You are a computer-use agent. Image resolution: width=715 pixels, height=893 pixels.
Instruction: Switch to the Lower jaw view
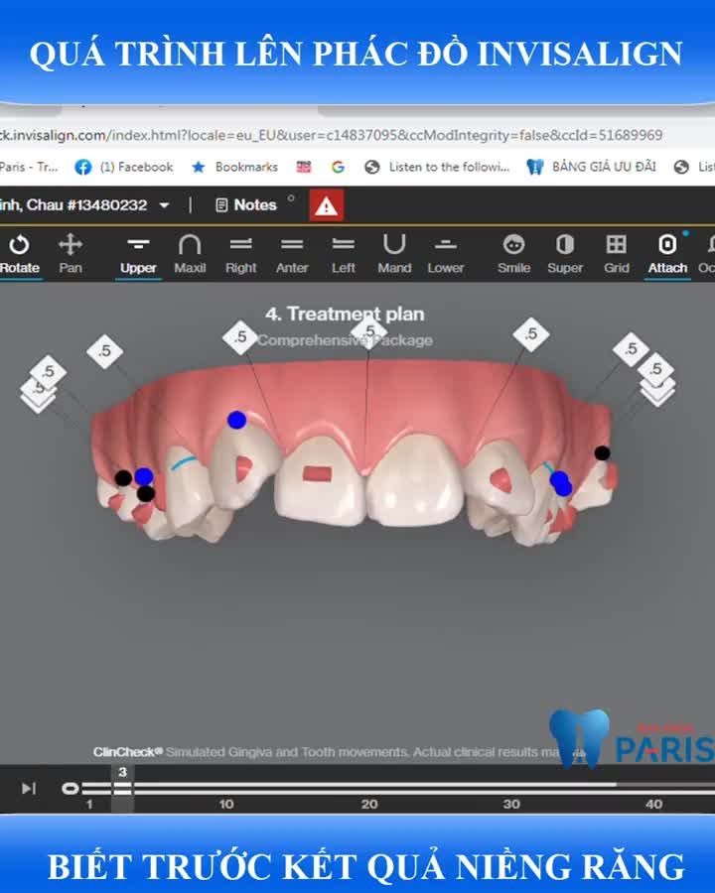(445, 254)
